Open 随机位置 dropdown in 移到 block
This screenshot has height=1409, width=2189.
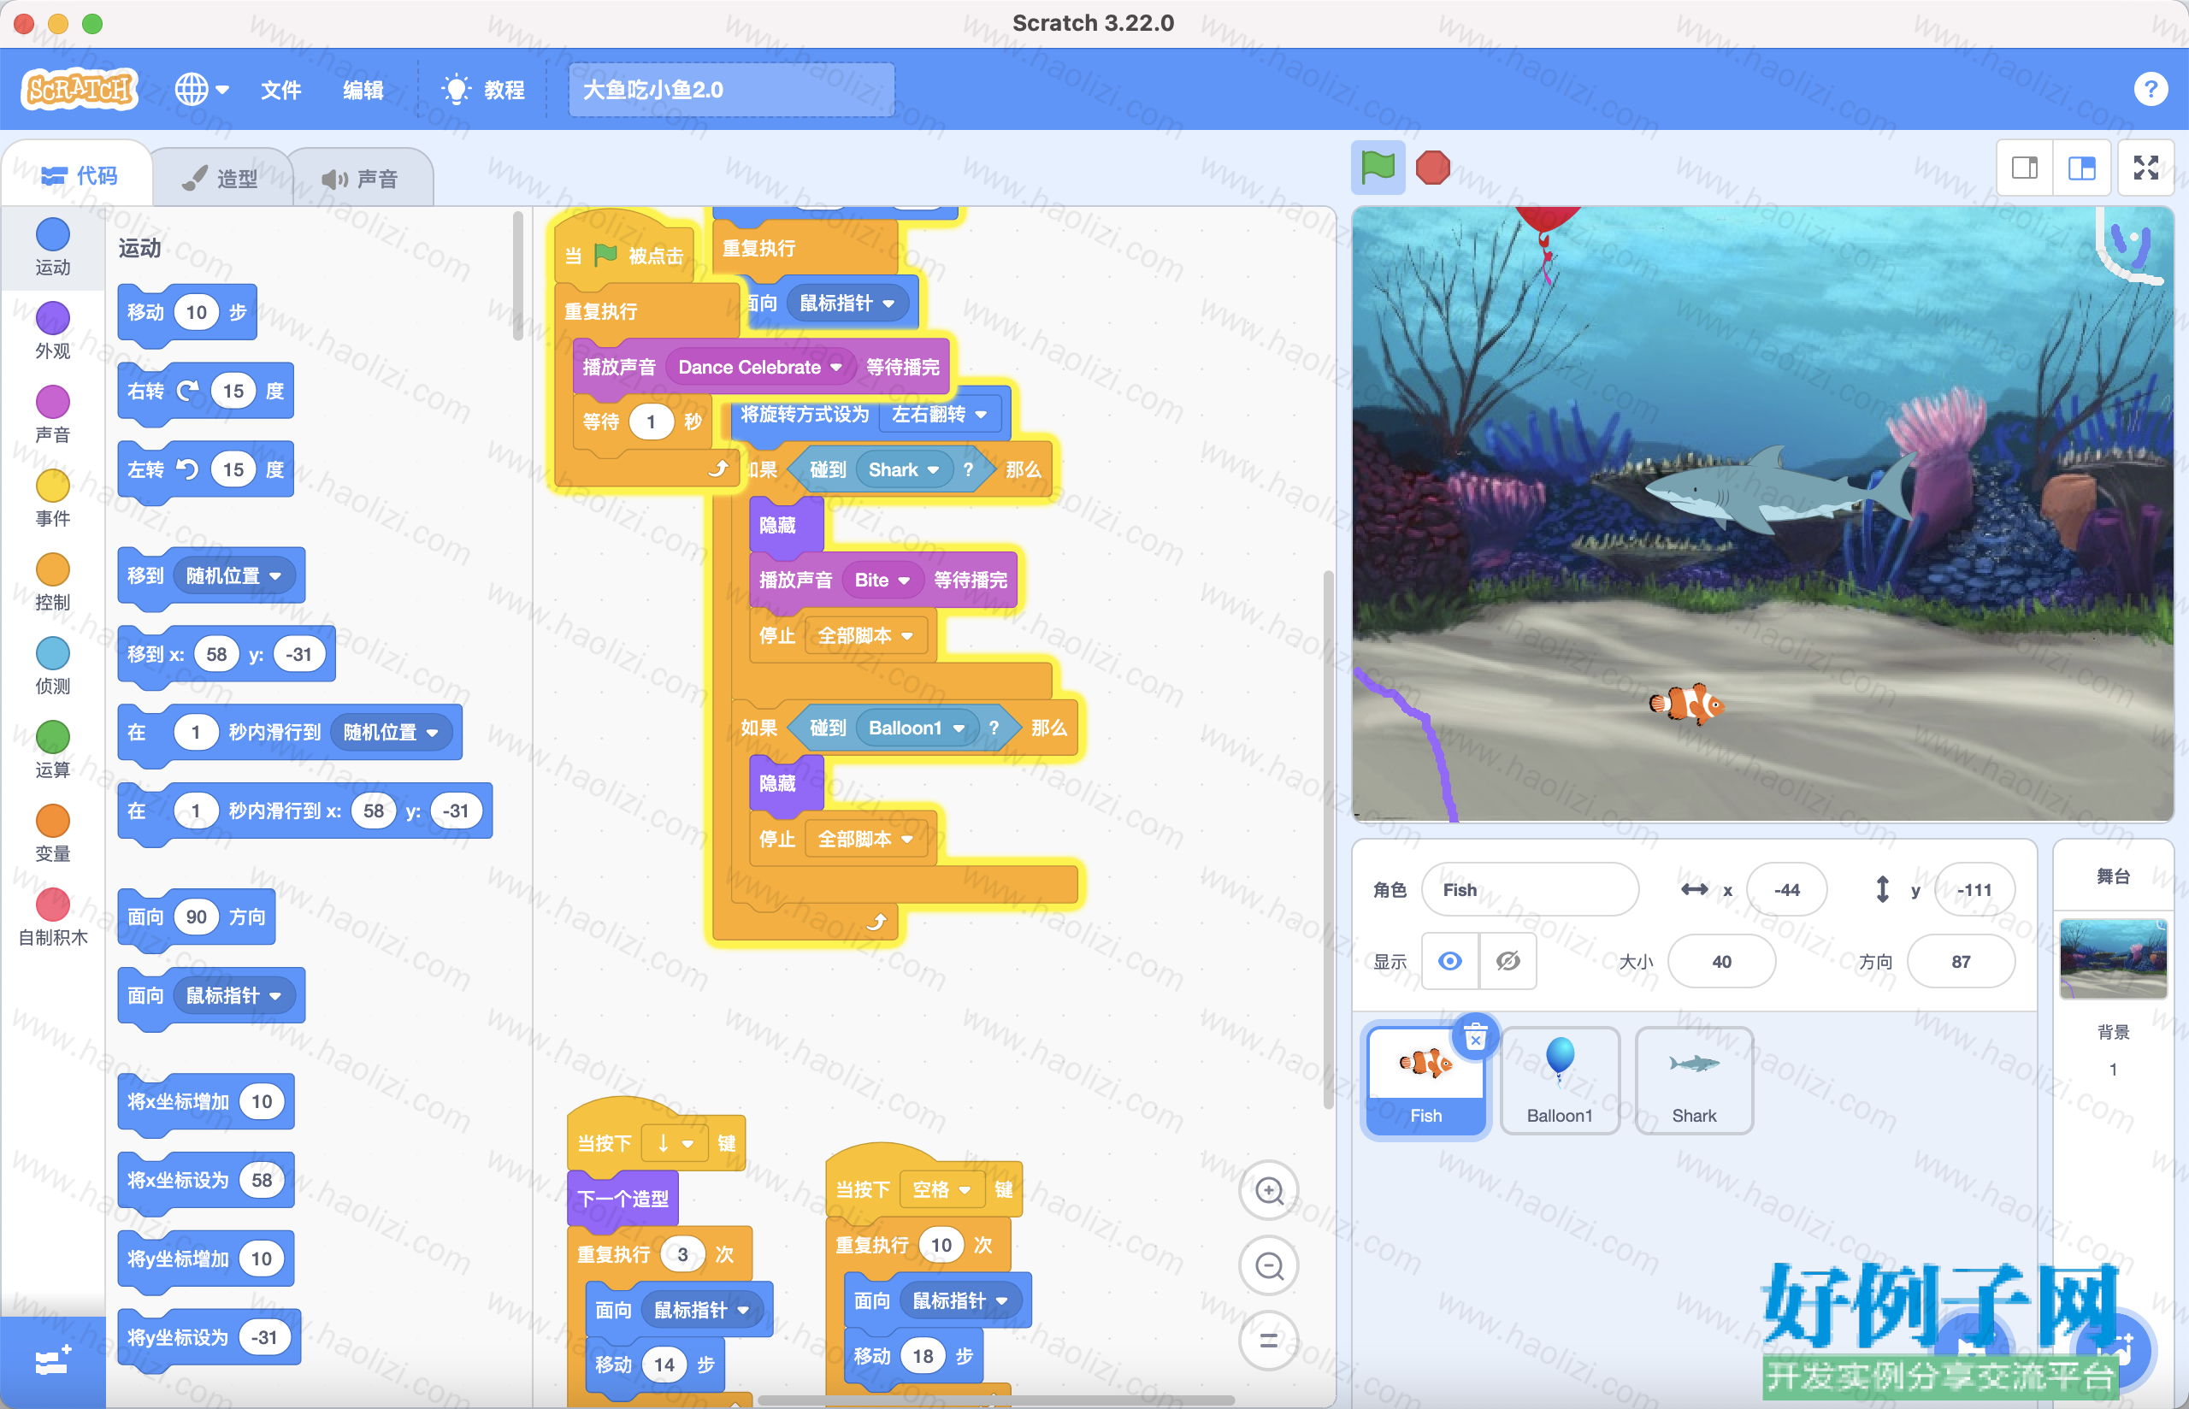(x=234, y=575)
